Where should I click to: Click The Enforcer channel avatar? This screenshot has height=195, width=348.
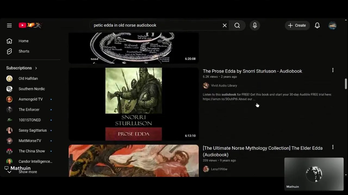[9, 110]
